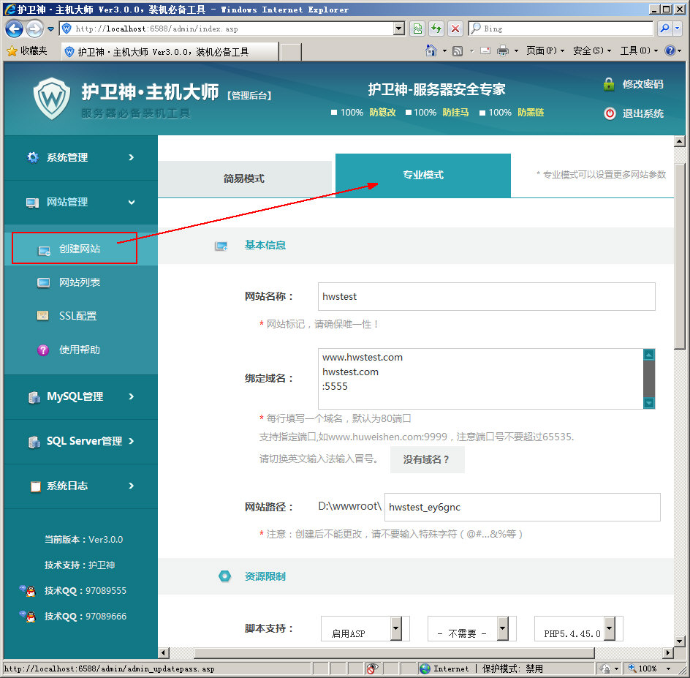Click the red X stop loading icon
This screenshot has height=678, width=690.
(x=455, y=29)
